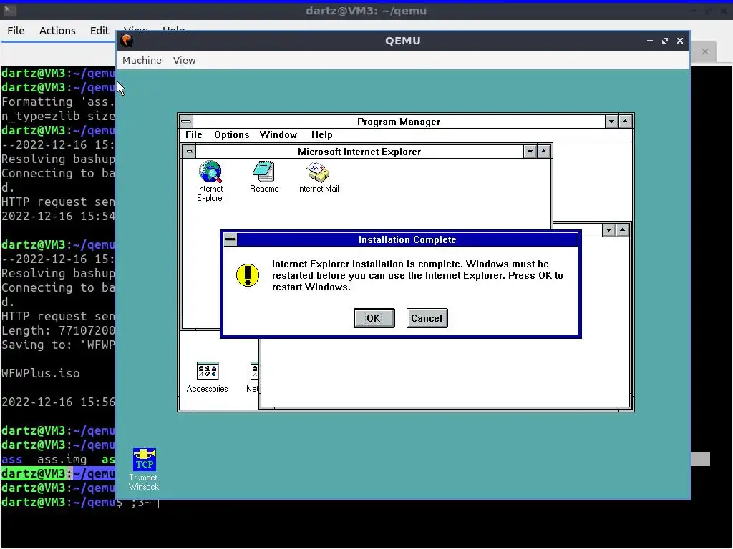This screenshot has height=549, width=733.
Task: Open the QEMU Machine menu
Action: (142, 60)
